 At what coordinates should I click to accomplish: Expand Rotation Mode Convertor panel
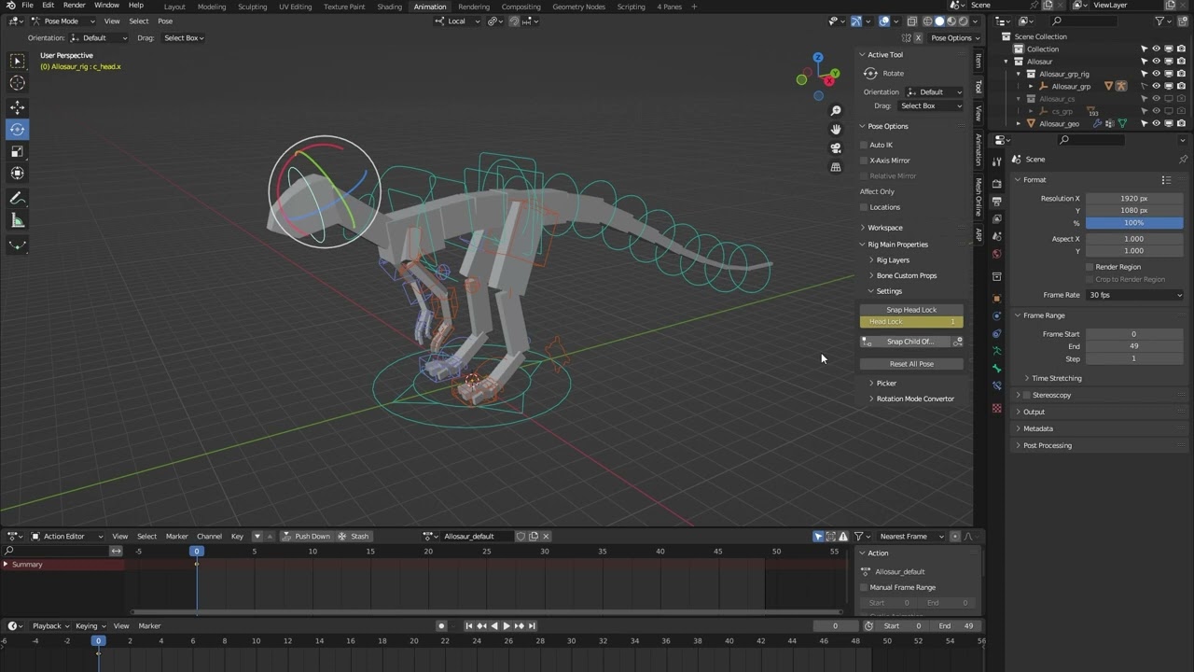914,399
